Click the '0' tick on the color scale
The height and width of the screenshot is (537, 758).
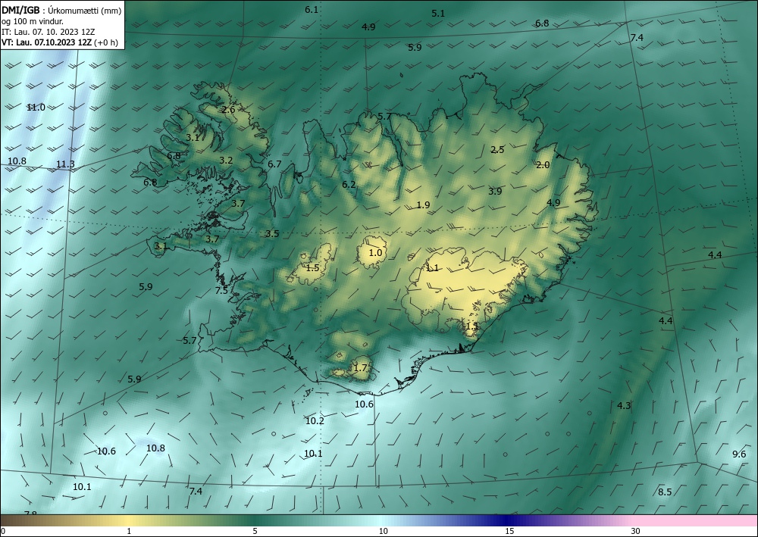(3, 531)
